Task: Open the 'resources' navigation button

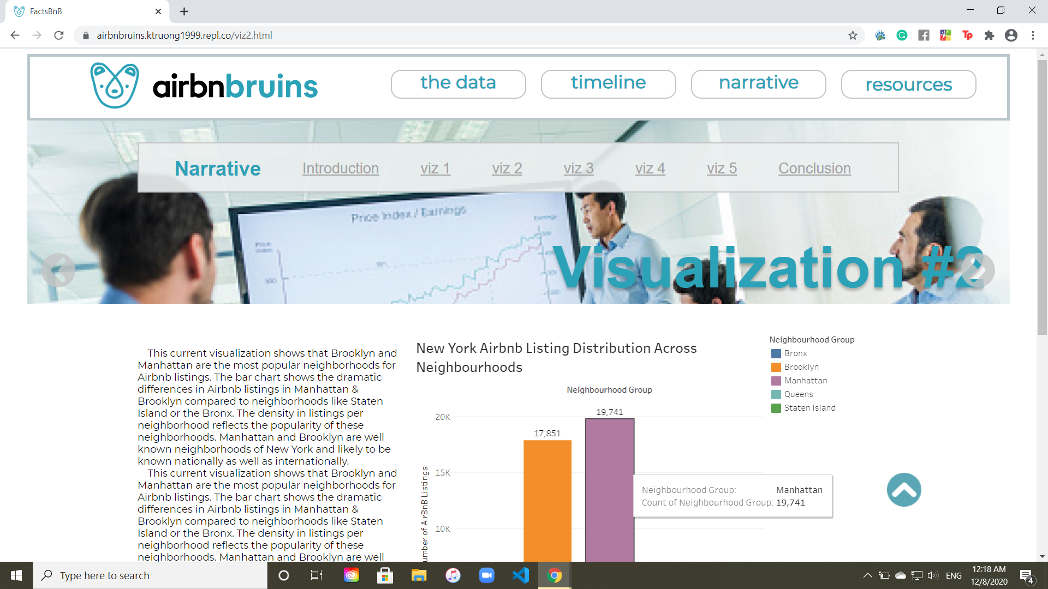Action: coord(908,85)
